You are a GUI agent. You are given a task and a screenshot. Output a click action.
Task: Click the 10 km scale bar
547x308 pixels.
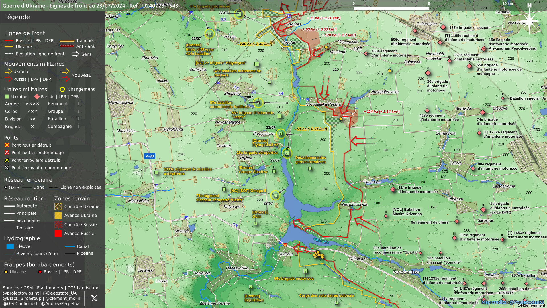point(429,8)
